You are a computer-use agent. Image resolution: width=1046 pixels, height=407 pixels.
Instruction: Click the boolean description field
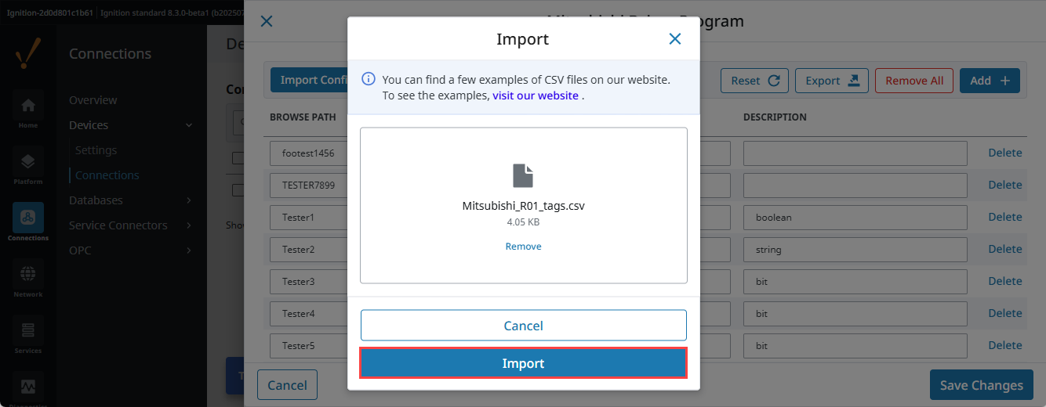[855, 218]
